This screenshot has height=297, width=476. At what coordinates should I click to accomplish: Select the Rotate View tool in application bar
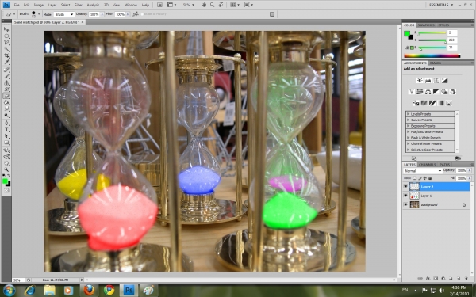click(x=221, y=5)
